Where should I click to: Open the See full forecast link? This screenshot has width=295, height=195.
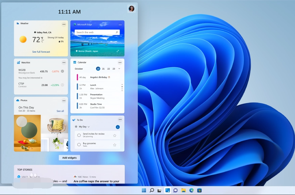tap(41, 51)
